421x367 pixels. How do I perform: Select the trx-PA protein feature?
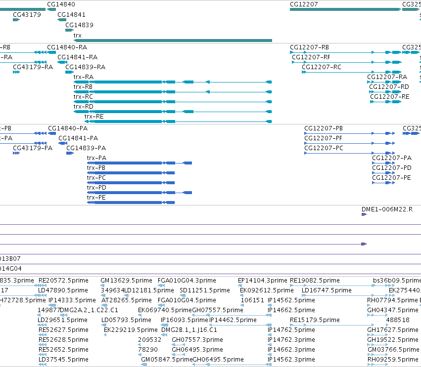(x=140, y=163)
